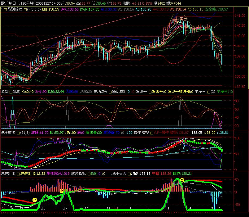Click the box before 均衡:138.16

(x=129, y=174)
